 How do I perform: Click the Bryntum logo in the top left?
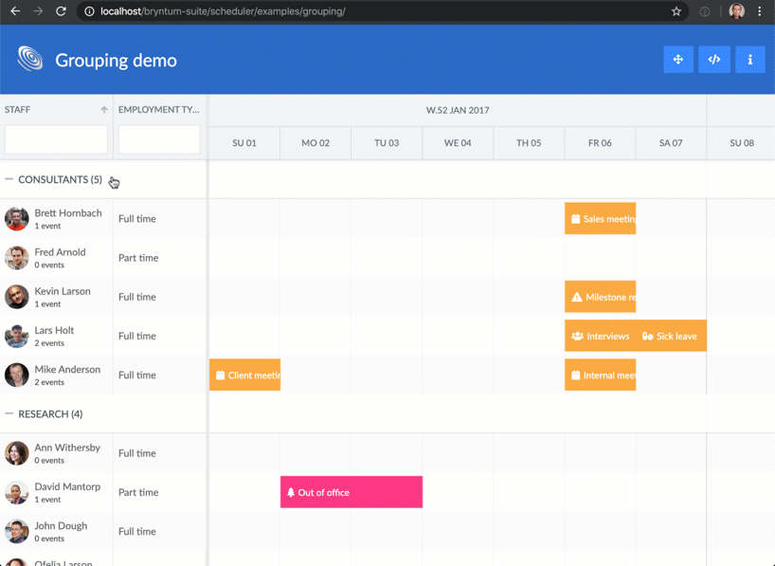click(x=28, y=59)
